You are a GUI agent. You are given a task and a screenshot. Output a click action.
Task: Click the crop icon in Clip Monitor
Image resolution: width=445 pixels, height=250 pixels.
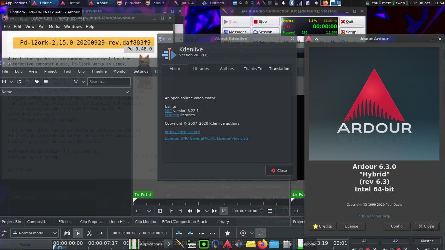click(224, 211)
